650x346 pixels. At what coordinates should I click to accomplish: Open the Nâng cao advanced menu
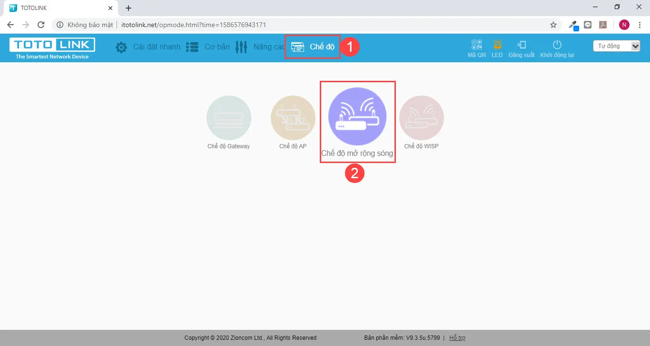tap(260, 47)
